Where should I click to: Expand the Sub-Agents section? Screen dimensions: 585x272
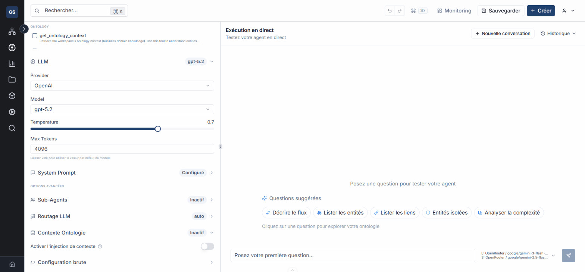pyautogui.click(x=122, y=200)
